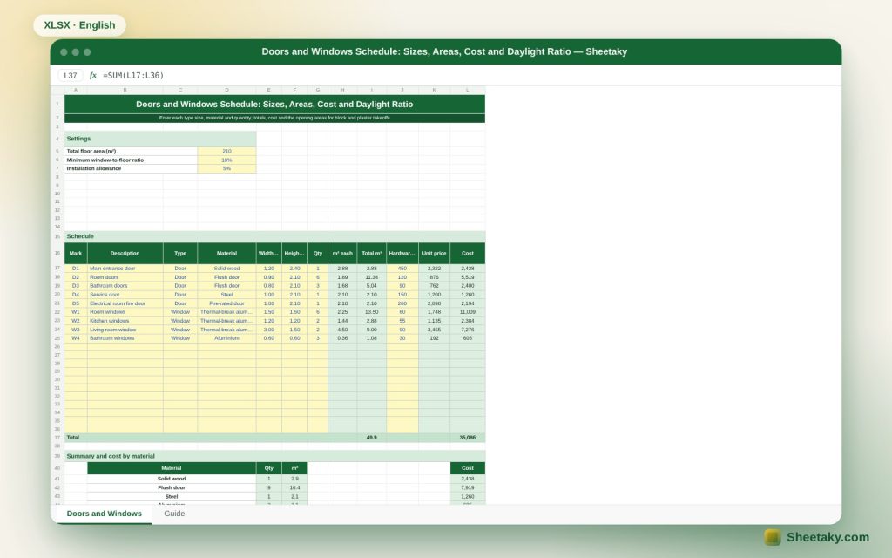Screen dimensions: 892x558
Task: Click the fx function icon
Action: coord(92,75)
